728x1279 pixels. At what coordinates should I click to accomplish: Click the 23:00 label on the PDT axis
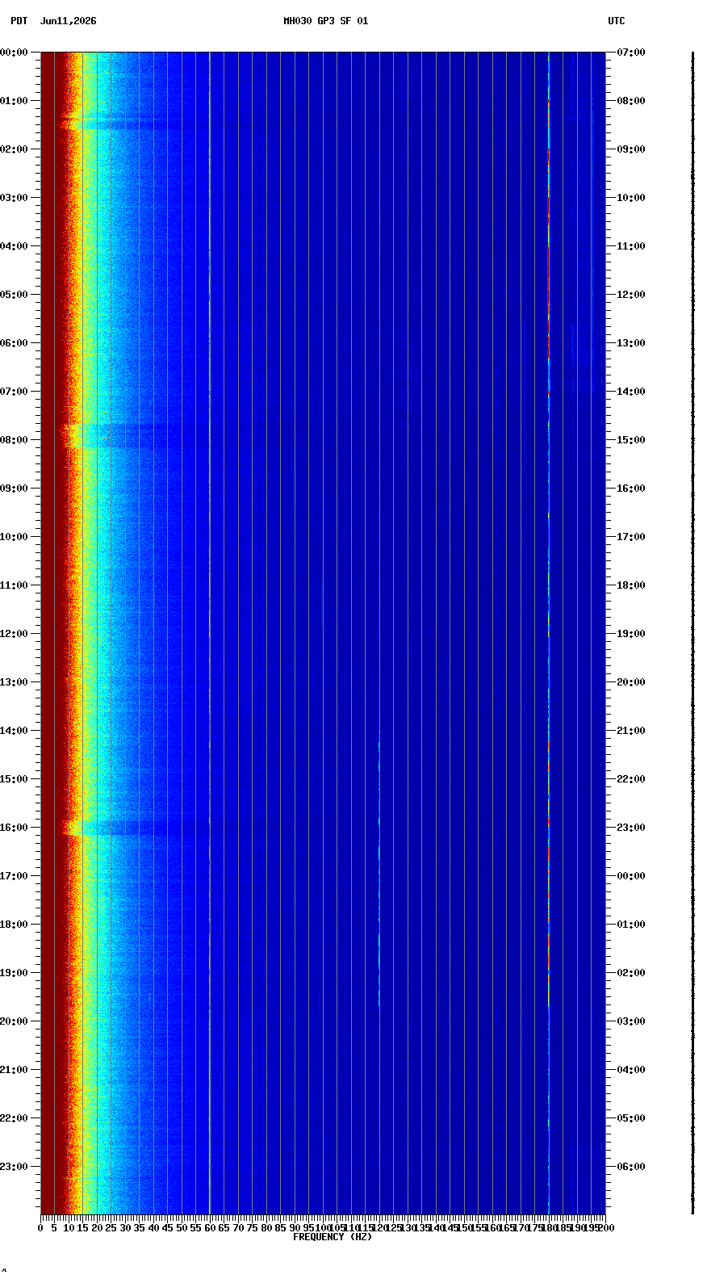[14, 1167]
